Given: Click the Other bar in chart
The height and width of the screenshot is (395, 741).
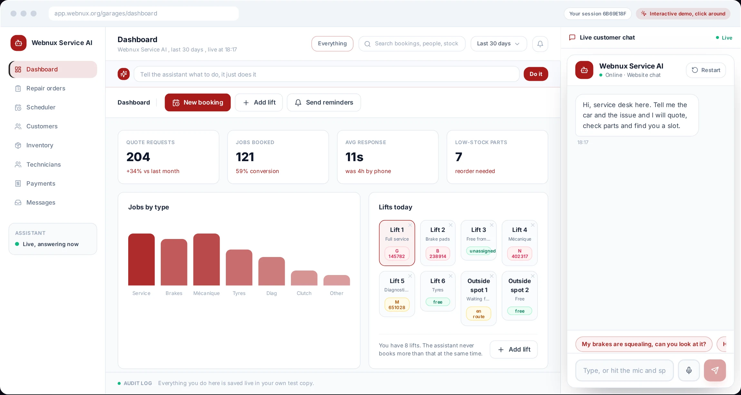Looking at the screenshot, I should [x=337, y=280].
